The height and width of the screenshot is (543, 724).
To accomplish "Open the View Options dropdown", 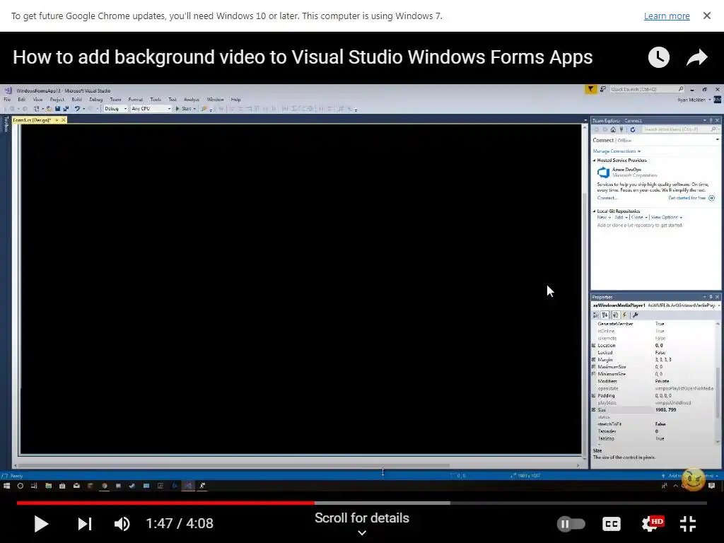I will coord(666,217).
